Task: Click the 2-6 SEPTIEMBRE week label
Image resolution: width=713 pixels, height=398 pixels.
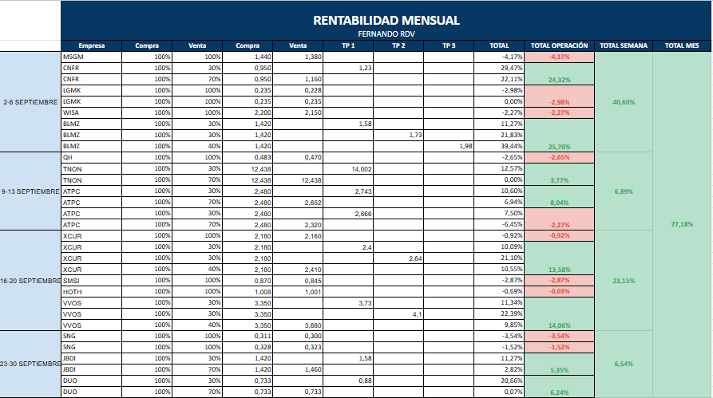Action: point(30,102)
